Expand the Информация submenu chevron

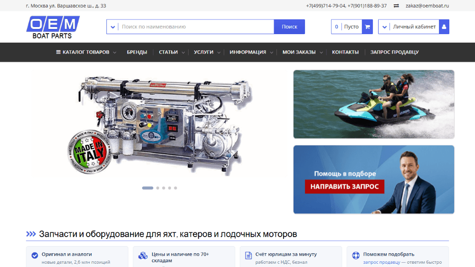click(271, 52)
